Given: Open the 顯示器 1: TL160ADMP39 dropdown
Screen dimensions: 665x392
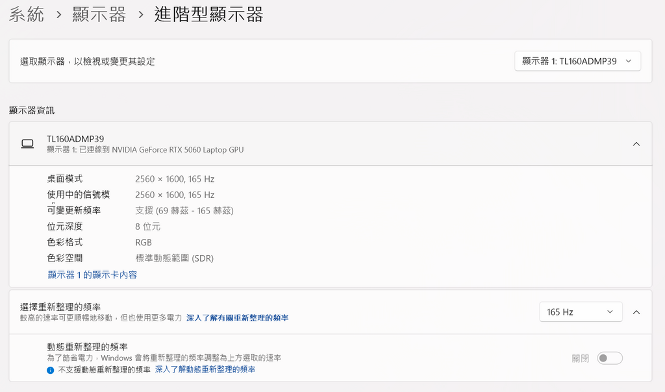Looking at the screenshot, I should [x=577, y=61].
